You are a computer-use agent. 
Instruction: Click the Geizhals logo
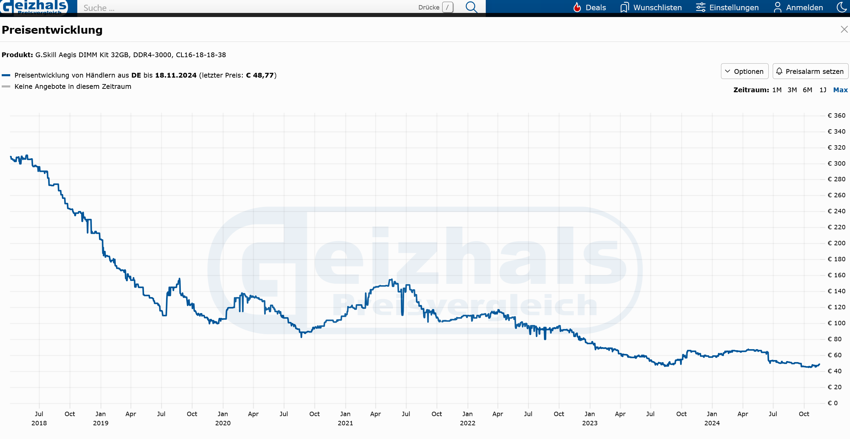(34, 7)
